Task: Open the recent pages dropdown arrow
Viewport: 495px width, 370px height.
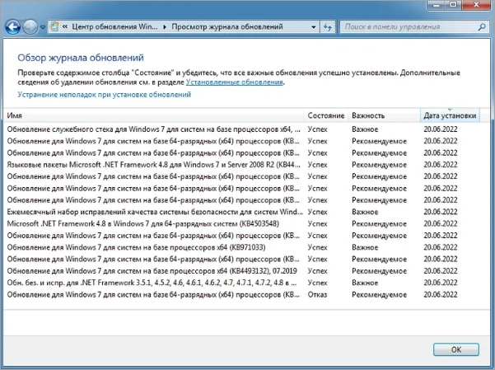Action: (x=43, y=27)
